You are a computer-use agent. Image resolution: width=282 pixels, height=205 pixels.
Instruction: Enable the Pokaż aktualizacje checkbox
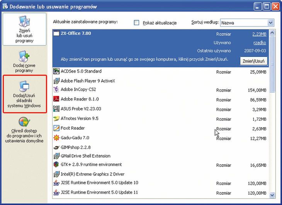(136, 23)
